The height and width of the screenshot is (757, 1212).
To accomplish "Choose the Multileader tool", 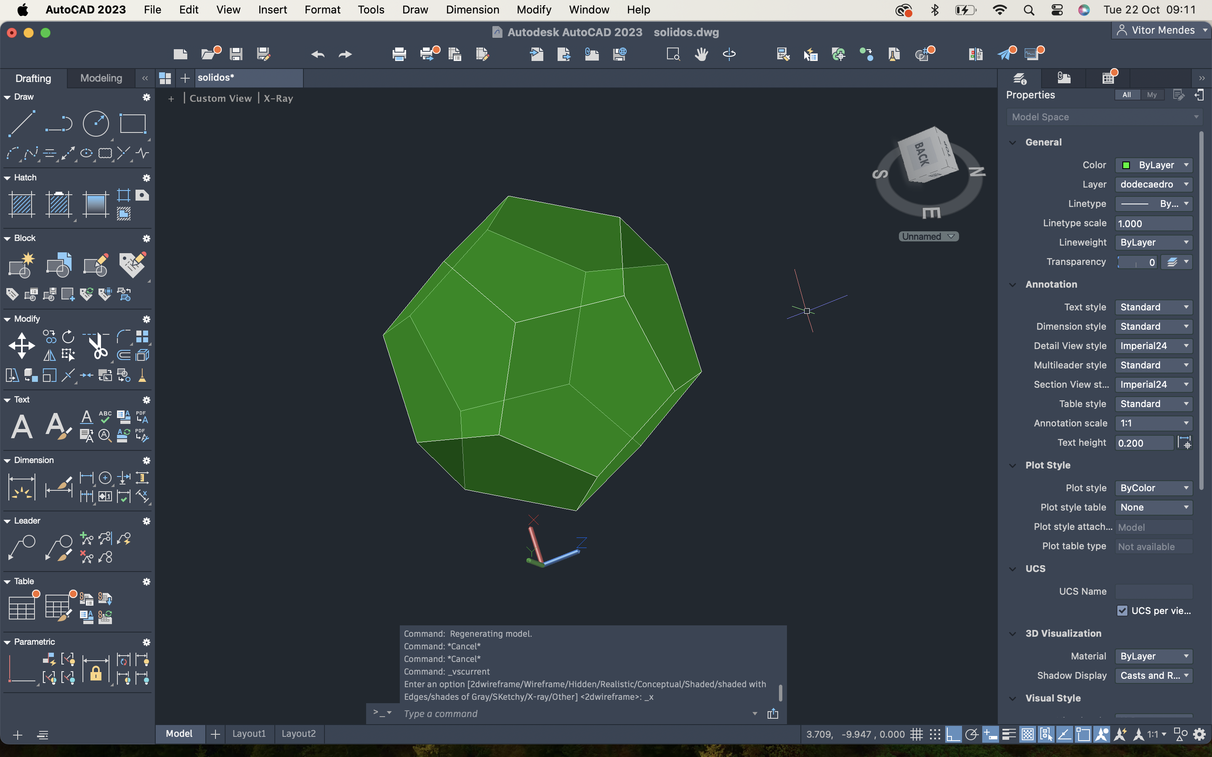I will pos(21,548).
